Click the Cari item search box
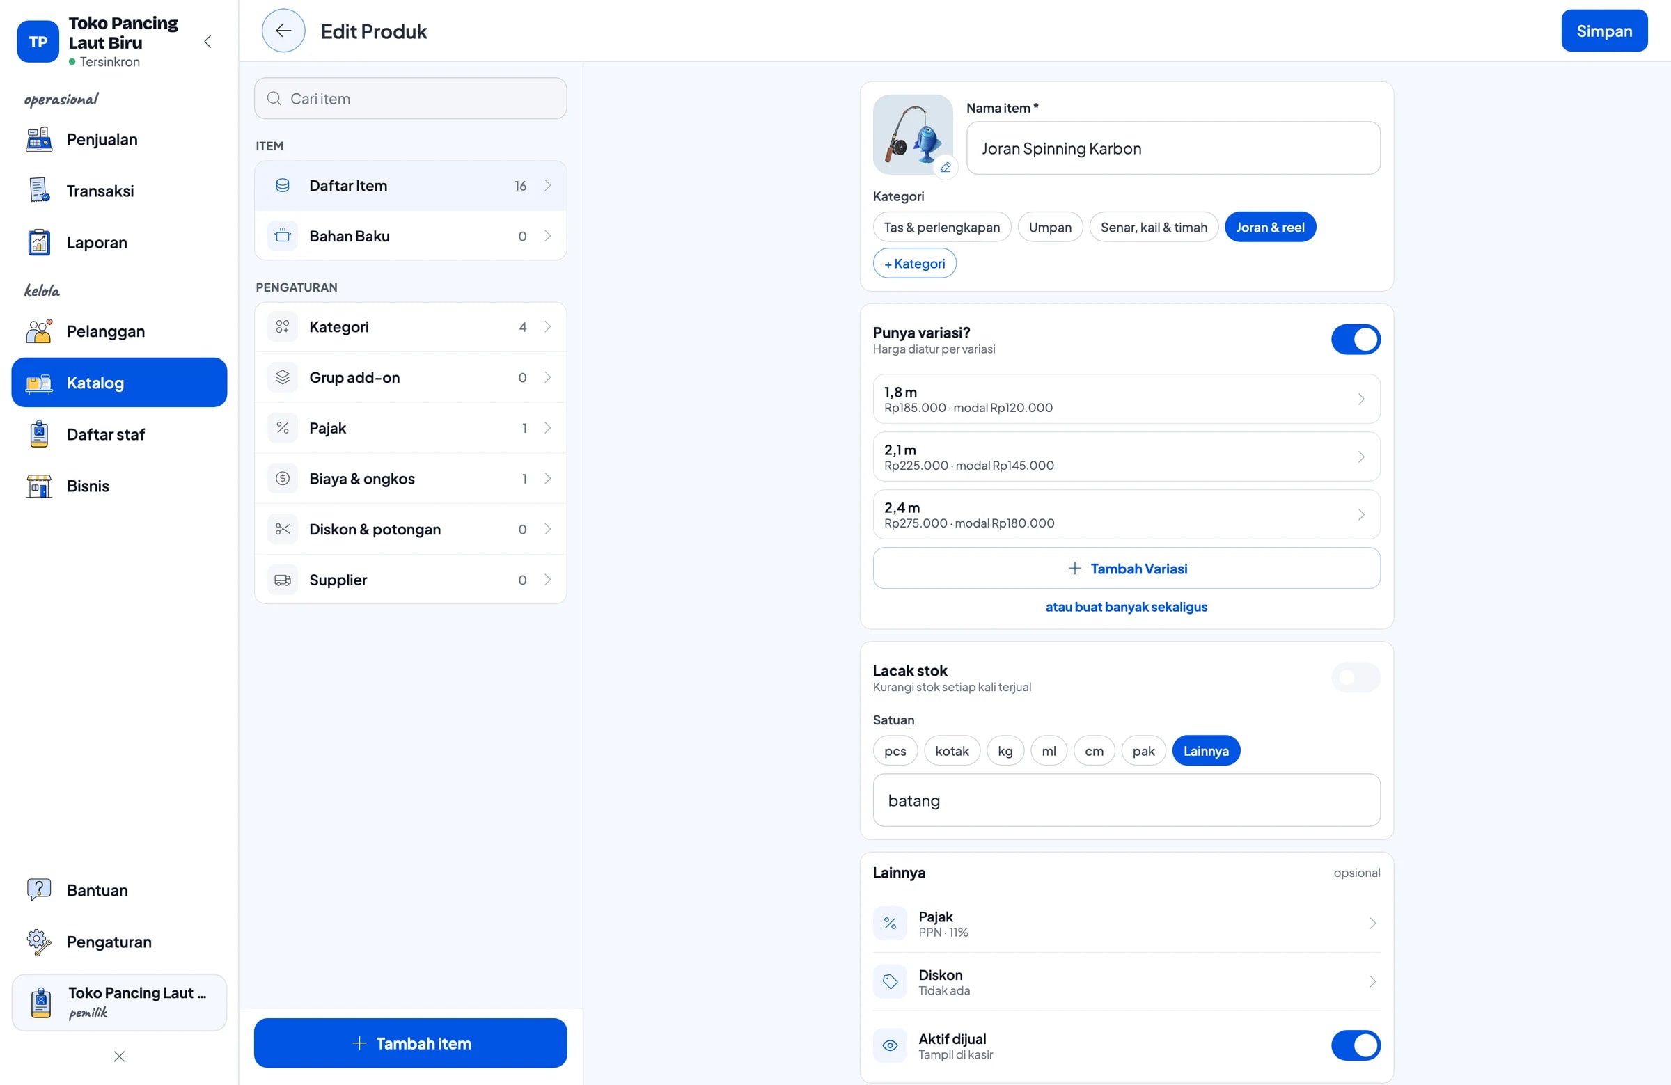Image resolution: width=1671 pixels, height=1085 pixels. 410,98
